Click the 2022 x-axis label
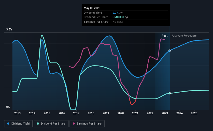The image size is (213, 131). tap(150, 113)
